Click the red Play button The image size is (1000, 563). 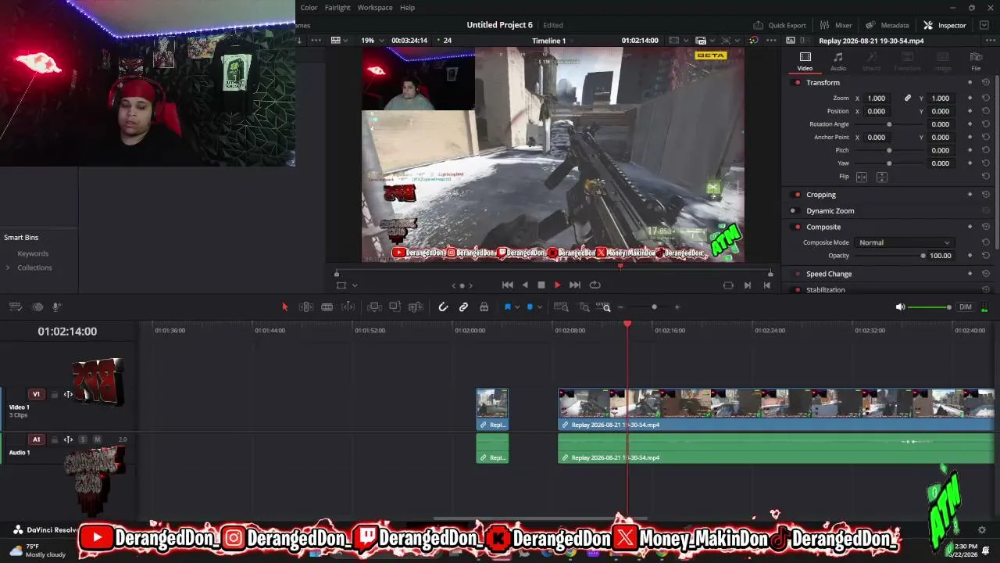pyautogui.click(x=557, y=285)
